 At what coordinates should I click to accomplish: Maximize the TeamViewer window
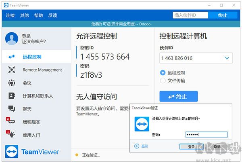click(x=221, y=5)
